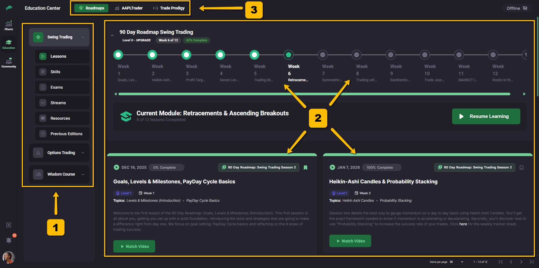The image size is (539, 268).
Task: Jump to last page icon
Action: 532,262
